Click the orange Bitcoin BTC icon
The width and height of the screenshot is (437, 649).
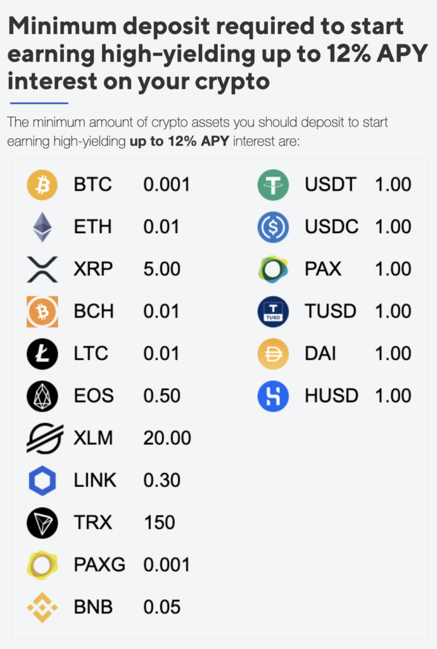point(42,184)
